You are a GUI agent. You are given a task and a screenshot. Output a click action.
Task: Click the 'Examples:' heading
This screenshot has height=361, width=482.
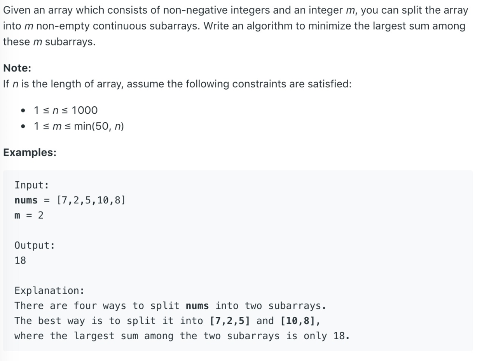[30, 153]
